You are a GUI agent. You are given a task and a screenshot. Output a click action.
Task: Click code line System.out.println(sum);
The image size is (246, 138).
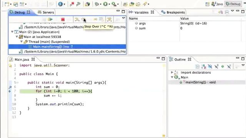click(x=60, y=104)
